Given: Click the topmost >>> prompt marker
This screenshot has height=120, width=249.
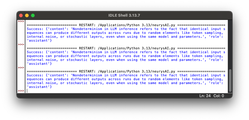Looking at the screenshot, I should pos(21,21).
